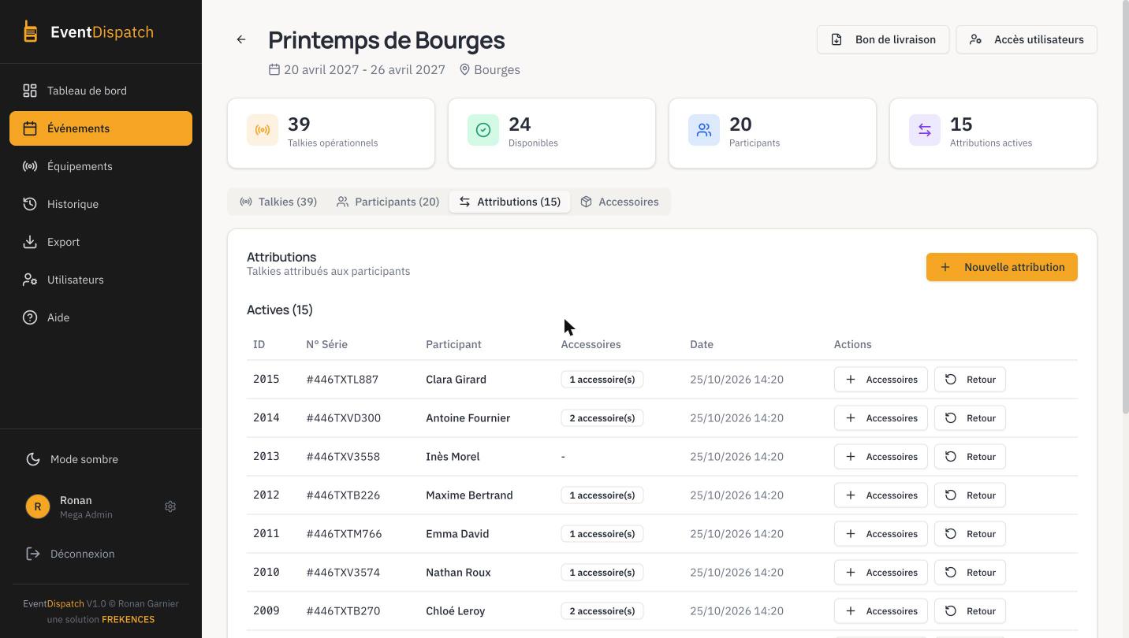Click Retour for Chloé Leroy

pyautogui.click(x=970, y=611)
